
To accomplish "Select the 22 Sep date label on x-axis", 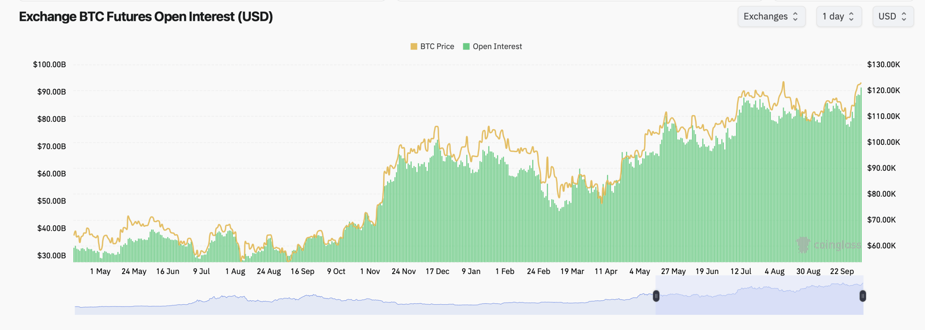I will (842, 271).
